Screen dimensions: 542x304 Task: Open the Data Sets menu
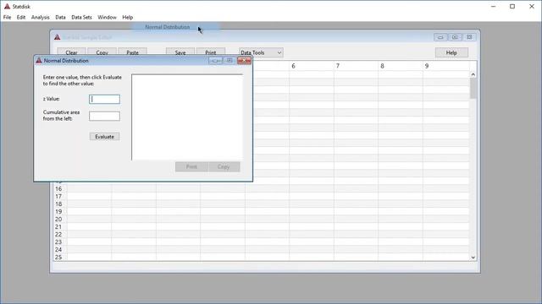(81, 17)
